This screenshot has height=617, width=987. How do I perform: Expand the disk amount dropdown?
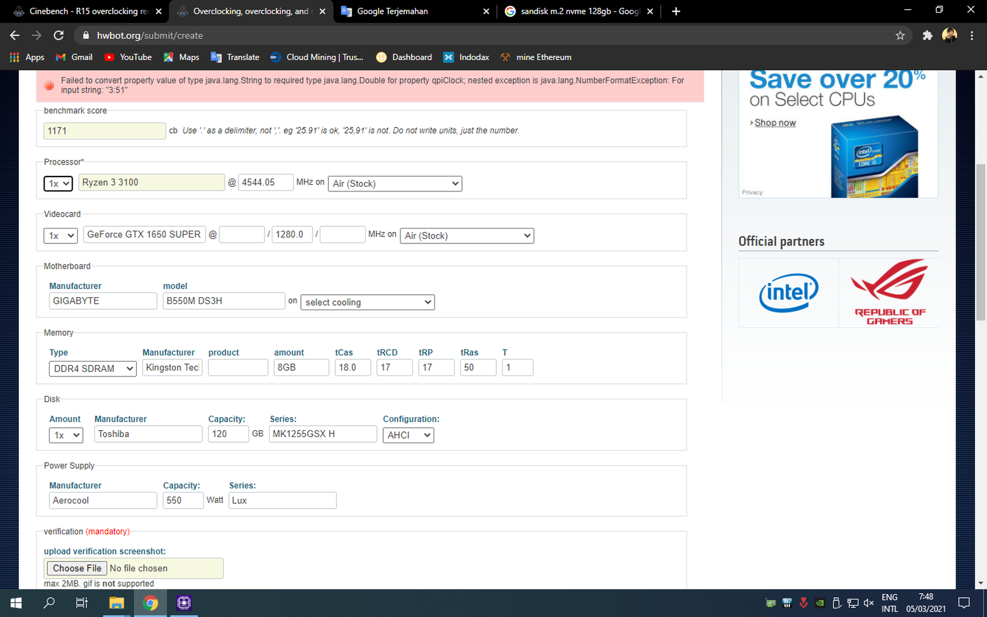tap(66, 435)
